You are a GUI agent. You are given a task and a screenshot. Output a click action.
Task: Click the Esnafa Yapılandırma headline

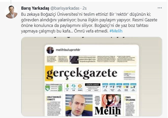130,99
